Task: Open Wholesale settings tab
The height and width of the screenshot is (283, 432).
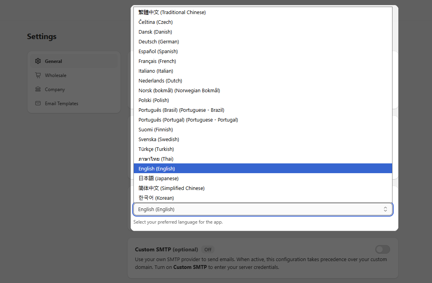Action: (74, 75)
